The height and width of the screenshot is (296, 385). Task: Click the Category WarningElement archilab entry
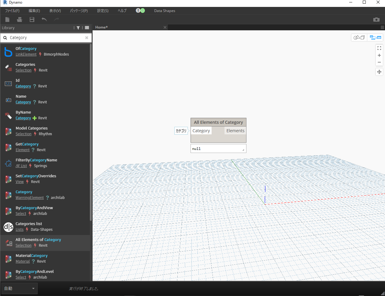[x=45, y=195]
